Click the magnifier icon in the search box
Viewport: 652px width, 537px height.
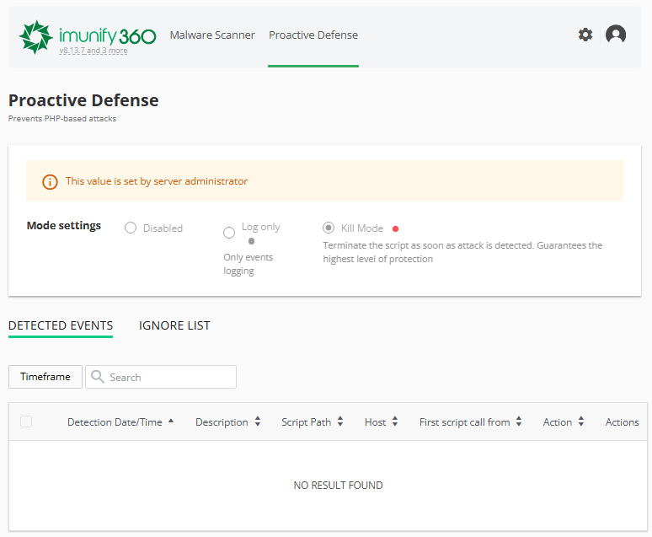[98, 376]
